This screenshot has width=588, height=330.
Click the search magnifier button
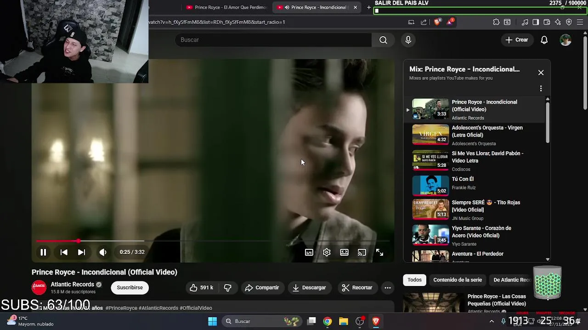pos(383,40)
